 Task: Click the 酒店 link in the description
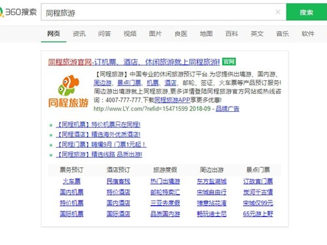point(170,83)
